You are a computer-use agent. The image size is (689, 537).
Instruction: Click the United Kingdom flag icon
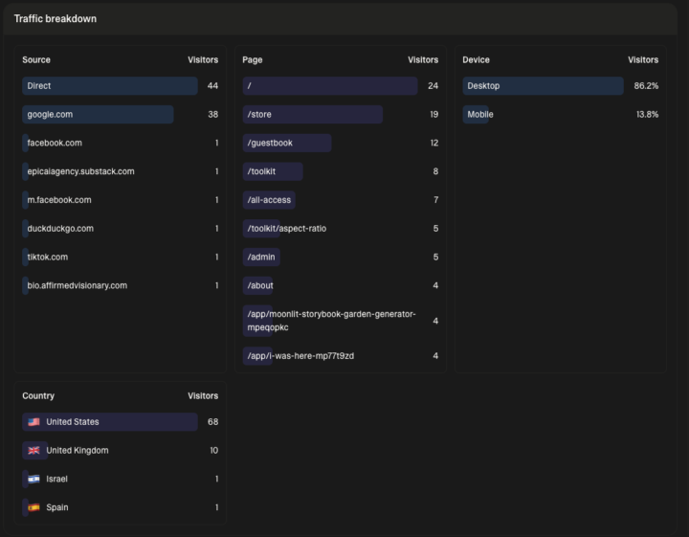click(x=33, y=451)
